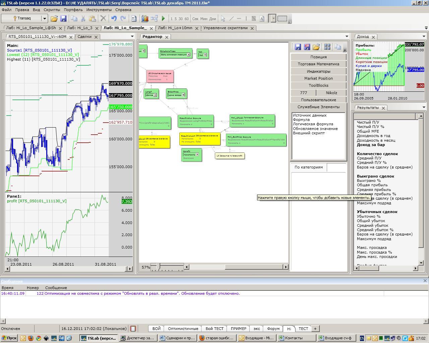
Task: Click the bar chart icon in toolbar
Action: click(145, 19)
